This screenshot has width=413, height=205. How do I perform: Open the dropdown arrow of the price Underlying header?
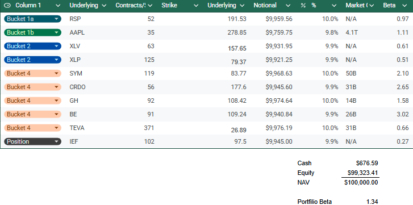pos(242,6)
